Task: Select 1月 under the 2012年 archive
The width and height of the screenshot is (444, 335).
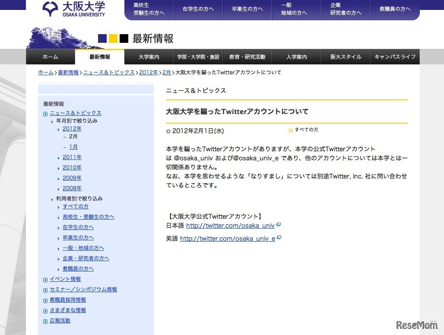Action: 73,147
